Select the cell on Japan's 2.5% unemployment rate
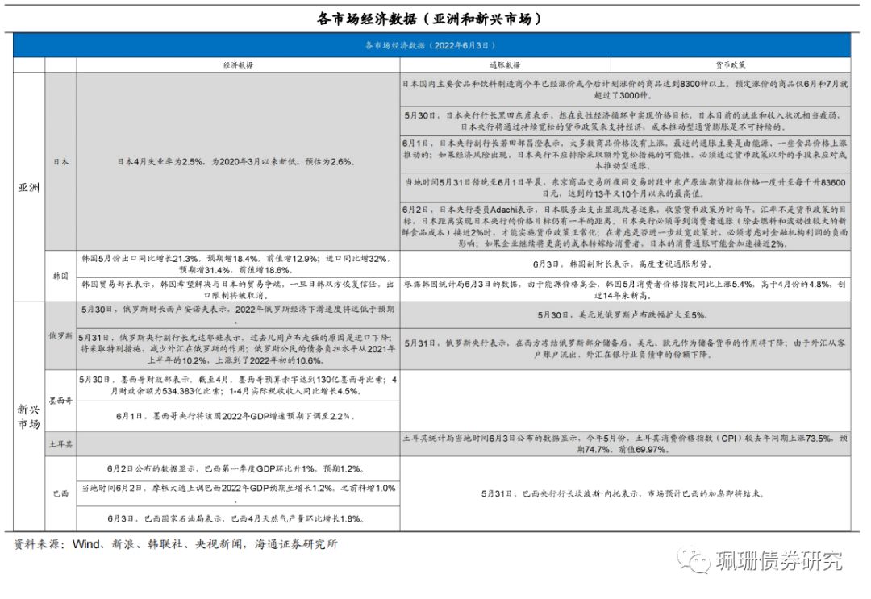Viewport: 871px width, 599px height. (x=238, y=161)
